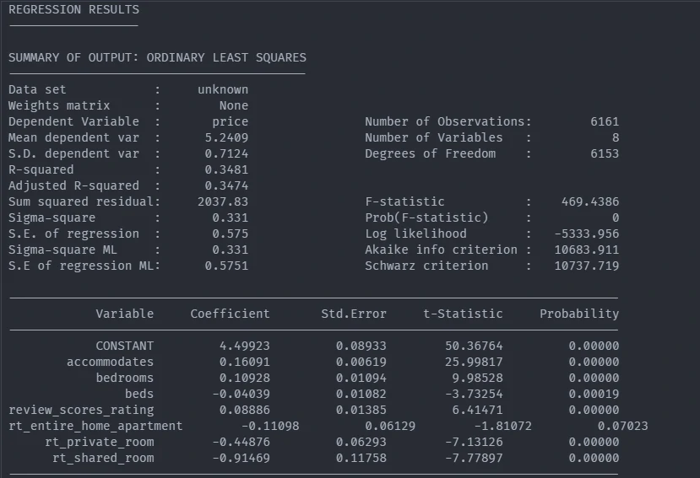Viewport: 700px width, 478px height.
Task: Click the Std.Error column header
Action: click(354, 314)
